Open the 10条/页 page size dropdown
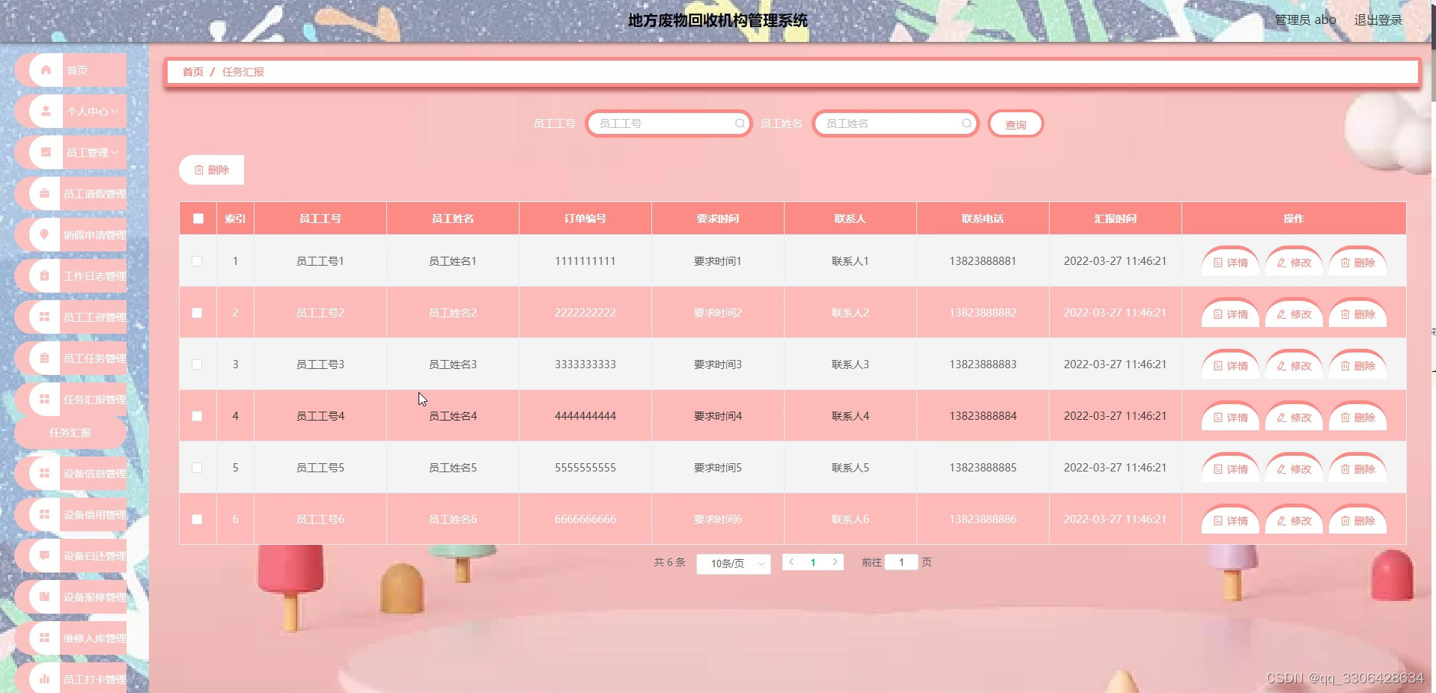Viewport: 1436px width, 693px height. (734, 564)
